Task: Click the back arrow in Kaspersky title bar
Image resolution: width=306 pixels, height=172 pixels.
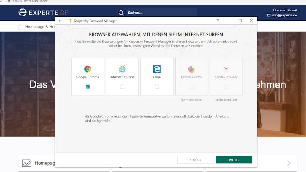Action: coord(61,21)
